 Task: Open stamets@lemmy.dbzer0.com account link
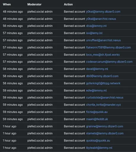[x=105, y=133]
